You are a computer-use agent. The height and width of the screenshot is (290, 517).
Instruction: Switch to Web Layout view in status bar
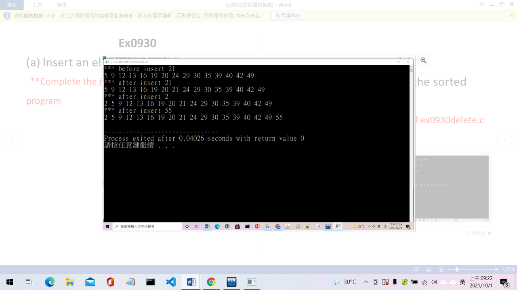click(440, 269)
